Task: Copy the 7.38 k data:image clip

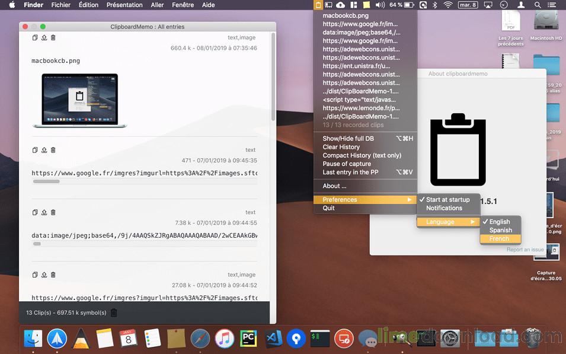Action: pyautogui.click(x=35, y=212)
